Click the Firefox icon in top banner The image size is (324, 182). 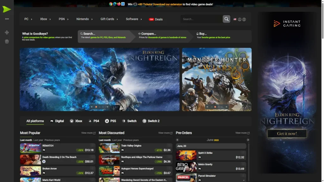click(119, 4)
